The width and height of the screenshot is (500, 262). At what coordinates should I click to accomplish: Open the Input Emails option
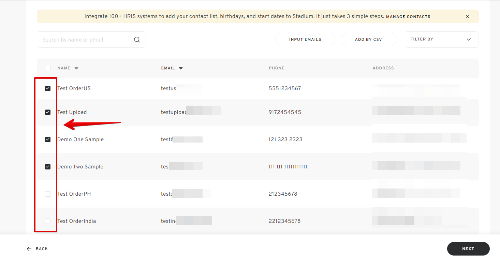[305, 39]
